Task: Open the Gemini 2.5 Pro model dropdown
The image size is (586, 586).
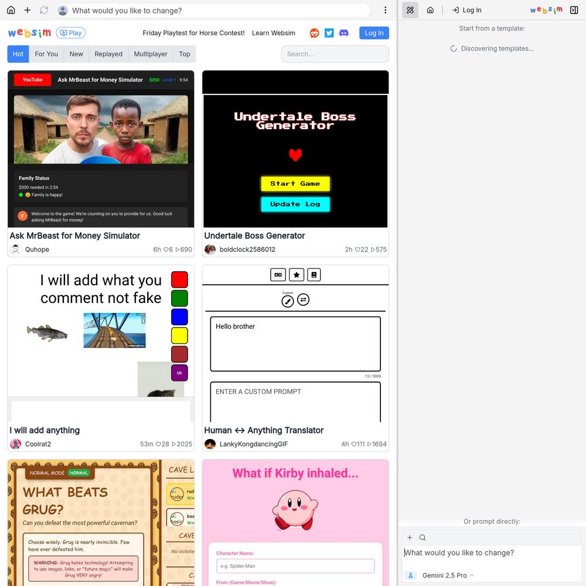Action: (448, 575)
